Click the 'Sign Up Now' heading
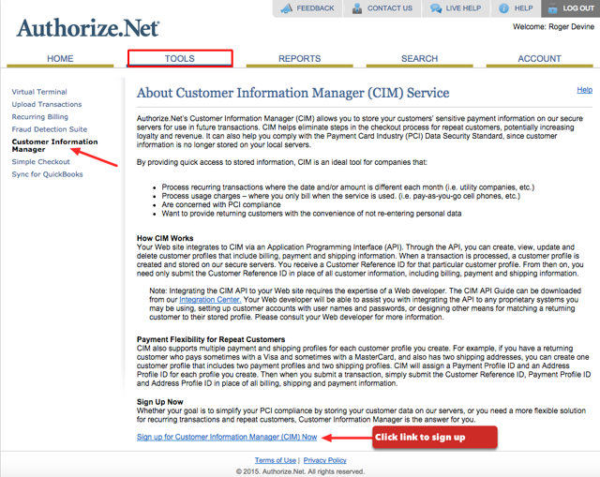Viewport: 600px width, 477px height. click(x=160, y=402)
